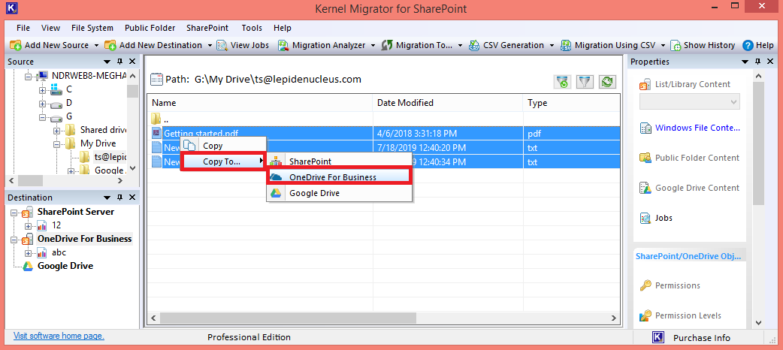Screen dimensions: 783x350
Task: Open Add New Source dropdown arrow
Action: pyautogui.click(x=96, y=45)
